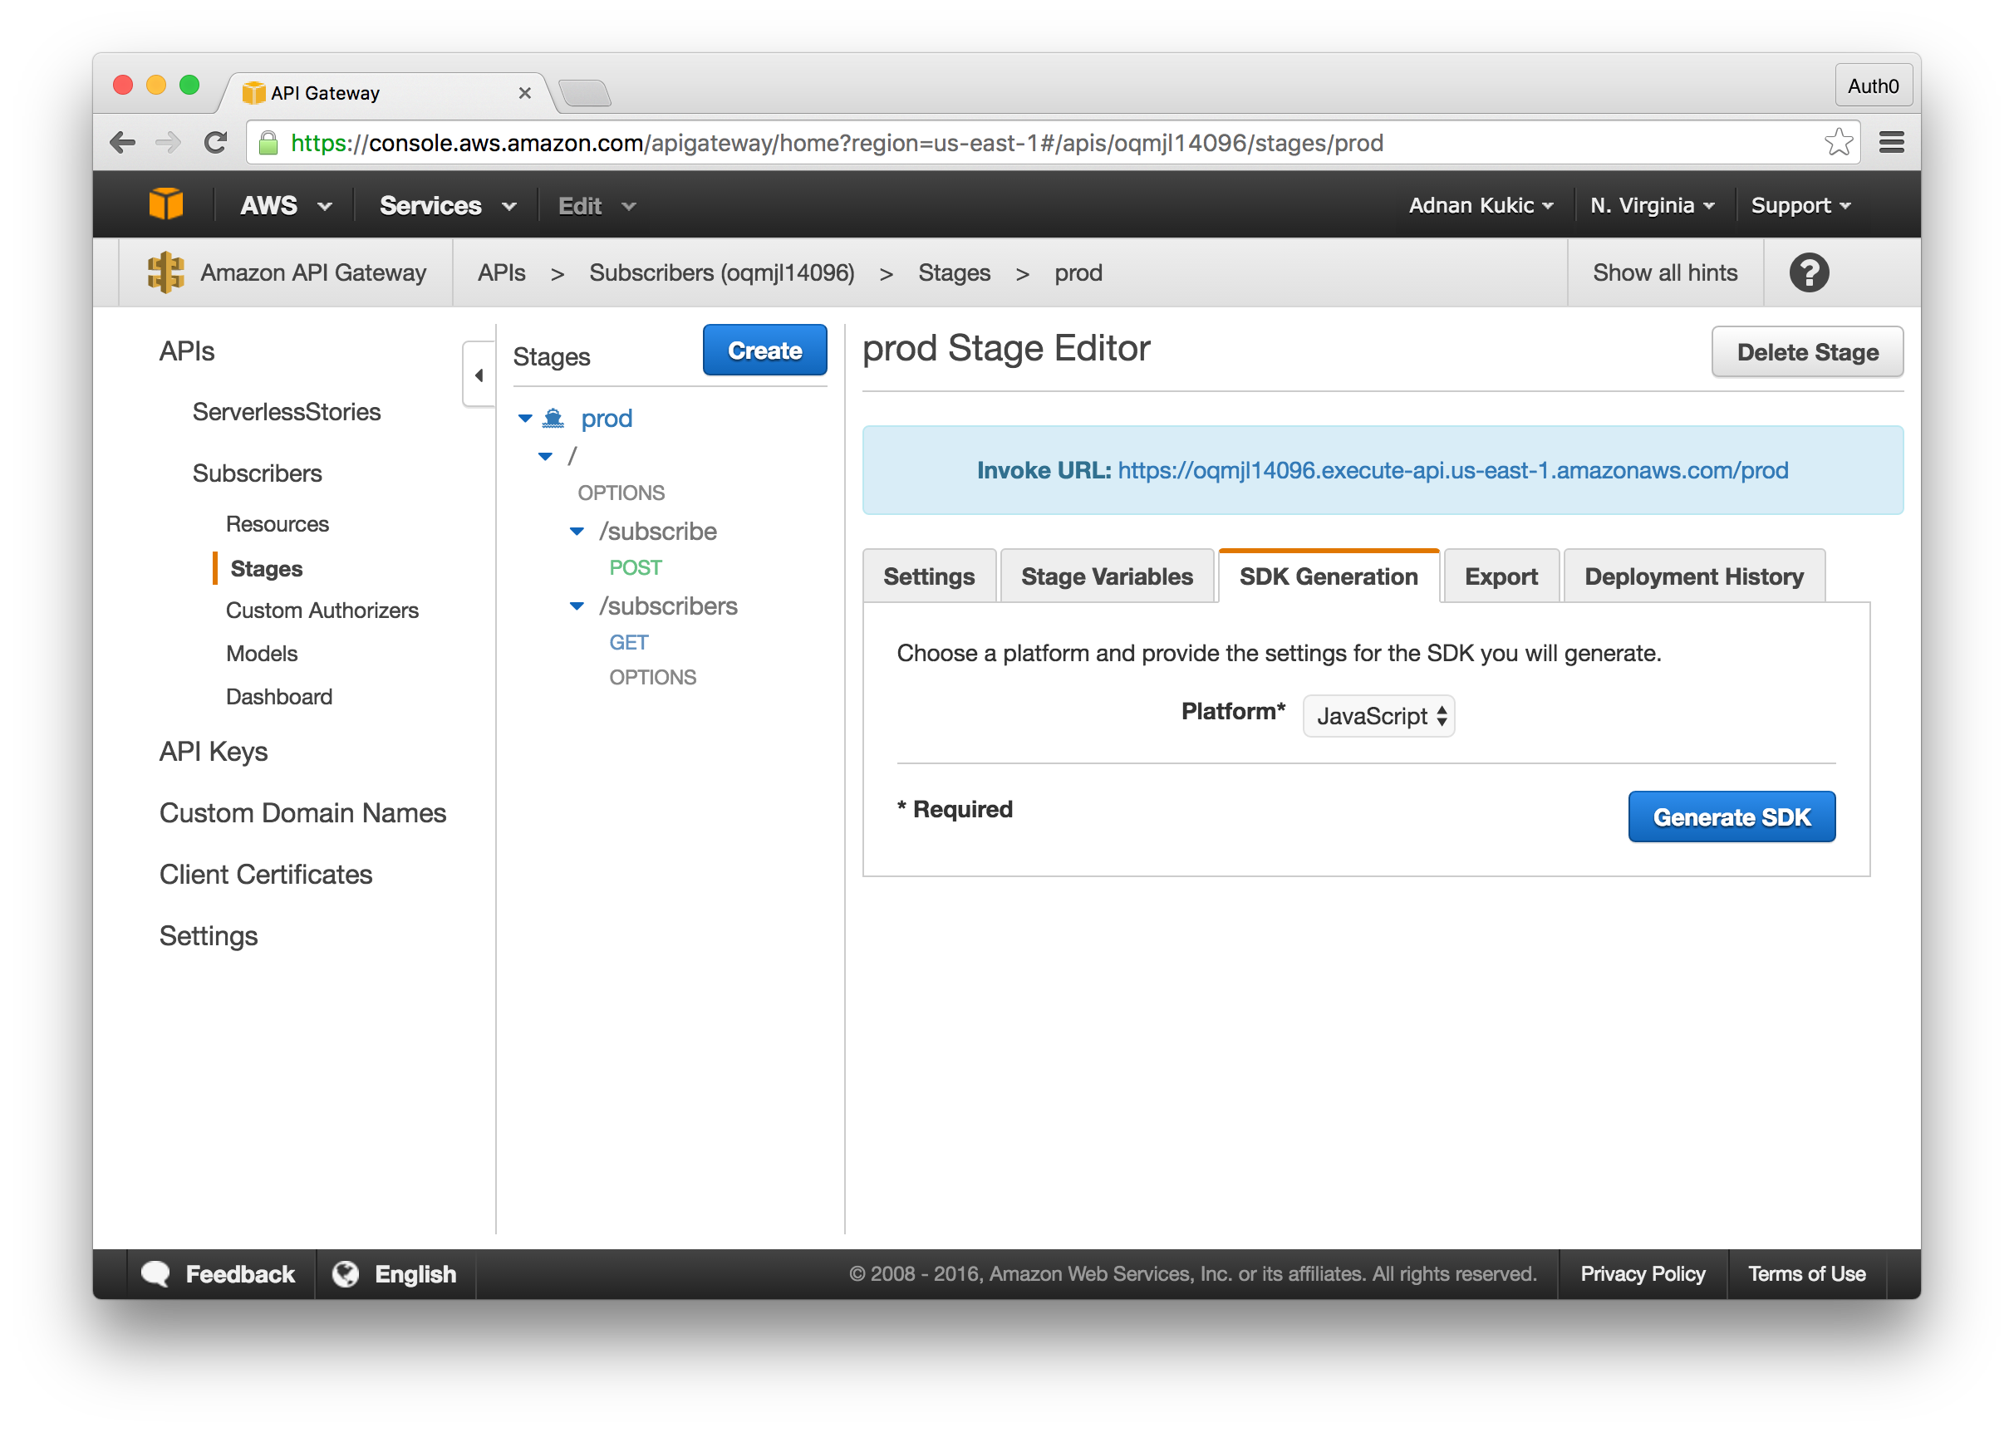Go back with browser back arrow
Screen dimensions: 2014x1432
[123, 143]
